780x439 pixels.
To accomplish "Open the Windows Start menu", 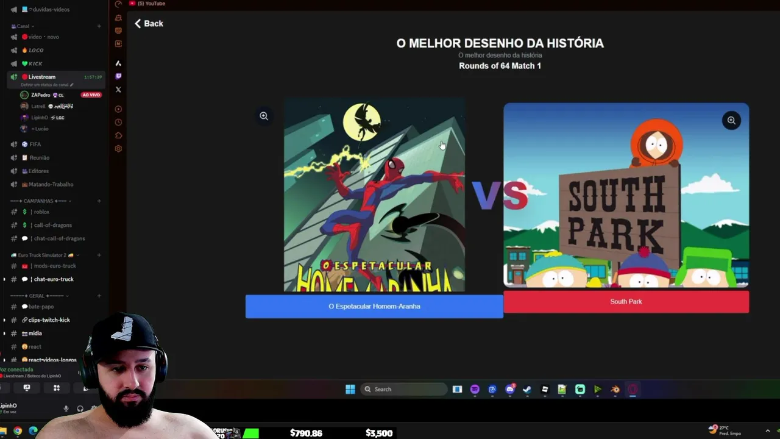I will tap(350, 390).
